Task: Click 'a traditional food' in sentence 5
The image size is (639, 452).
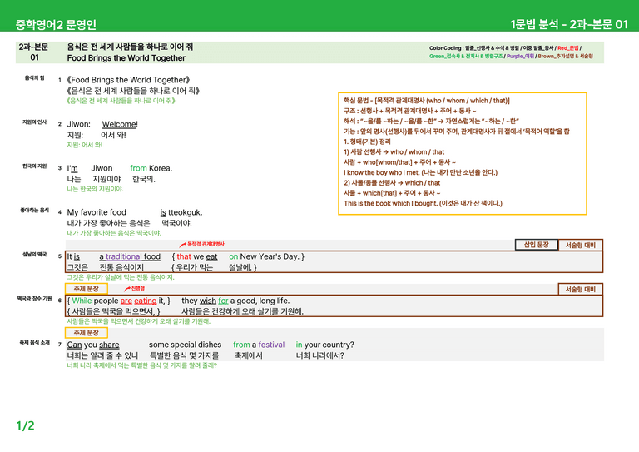Action: (130, 256)
